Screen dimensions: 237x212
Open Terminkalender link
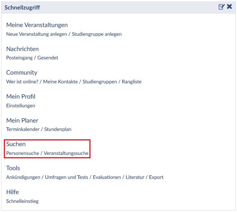click(x=23, y=129)
